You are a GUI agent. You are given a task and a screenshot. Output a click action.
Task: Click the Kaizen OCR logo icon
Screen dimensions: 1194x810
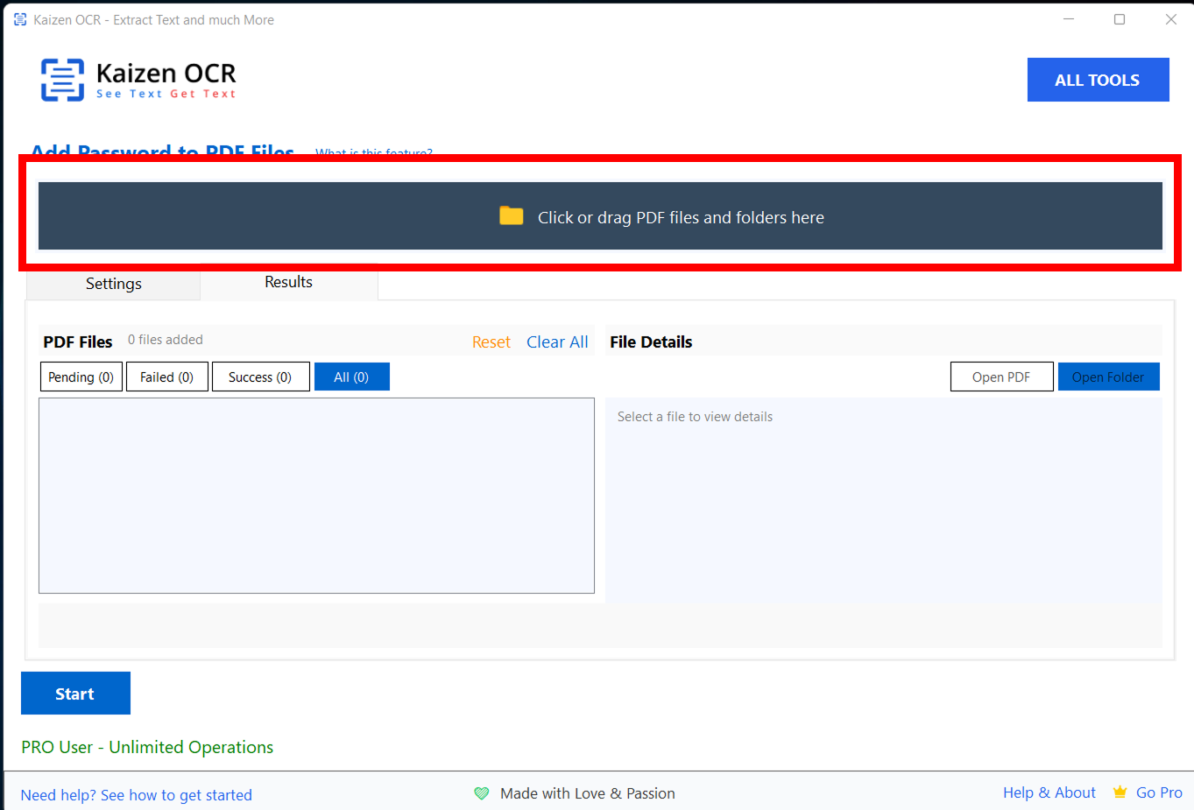(x=62, y=80)
